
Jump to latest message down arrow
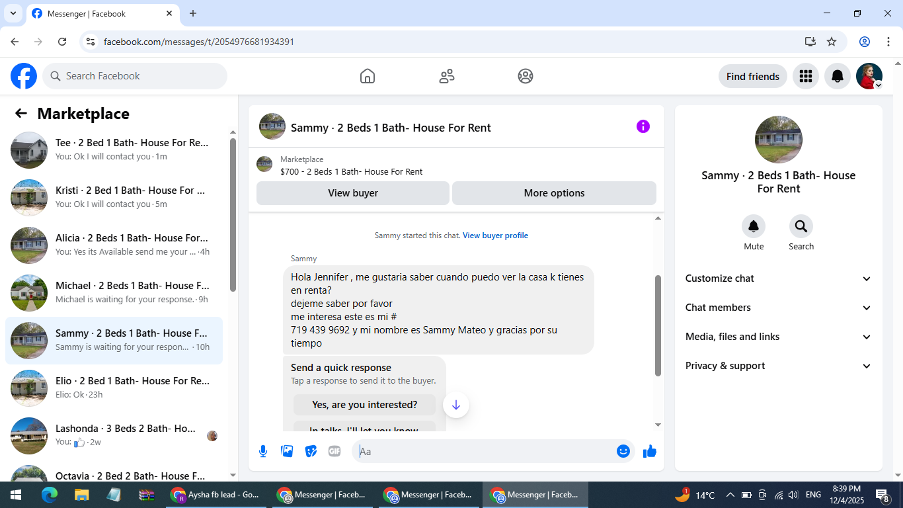pos(456,405)
